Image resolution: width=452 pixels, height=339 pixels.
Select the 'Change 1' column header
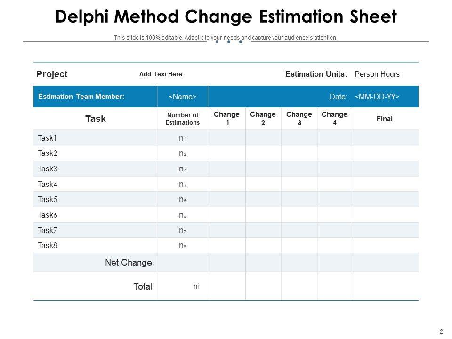point(226,119)
